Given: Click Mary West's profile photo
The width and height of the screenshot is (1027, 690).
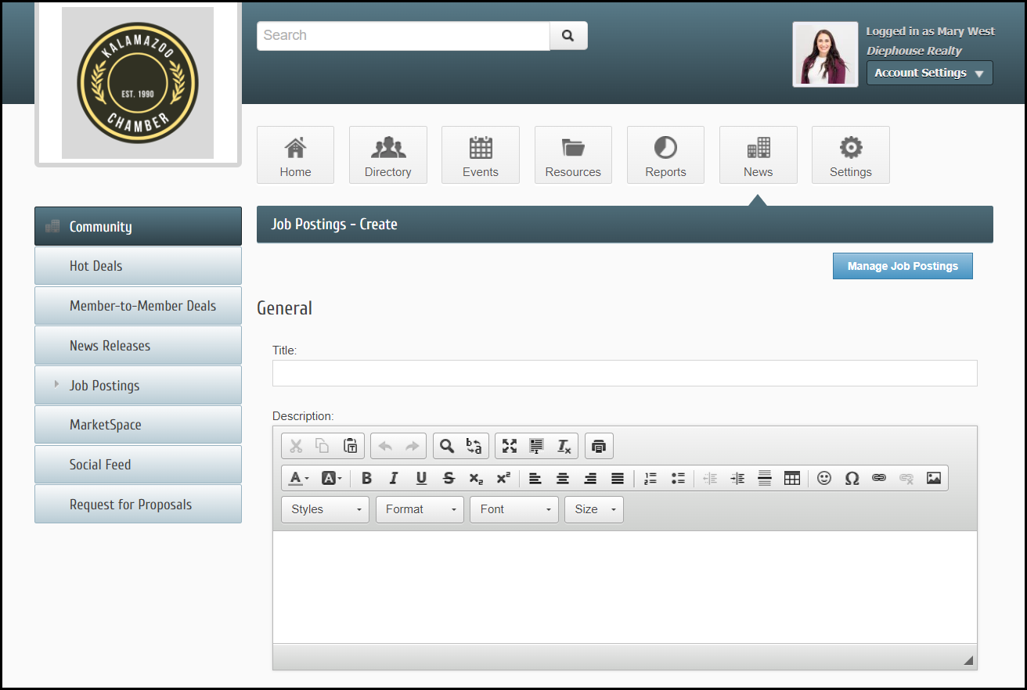Looking at the screenshot, I should (x=825, y=54).
